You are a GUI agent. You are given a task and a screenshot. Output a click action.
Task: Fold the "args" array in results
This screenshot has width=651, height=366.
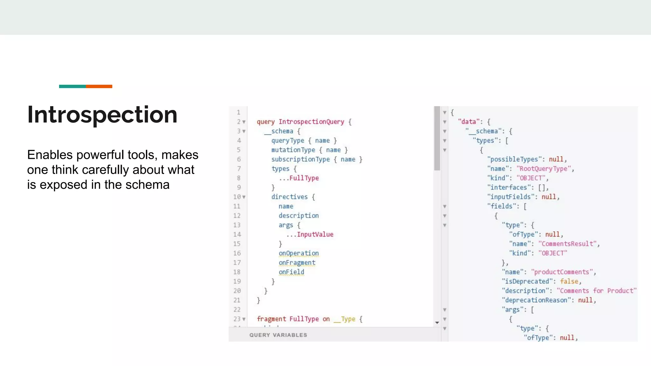(445, 310)
